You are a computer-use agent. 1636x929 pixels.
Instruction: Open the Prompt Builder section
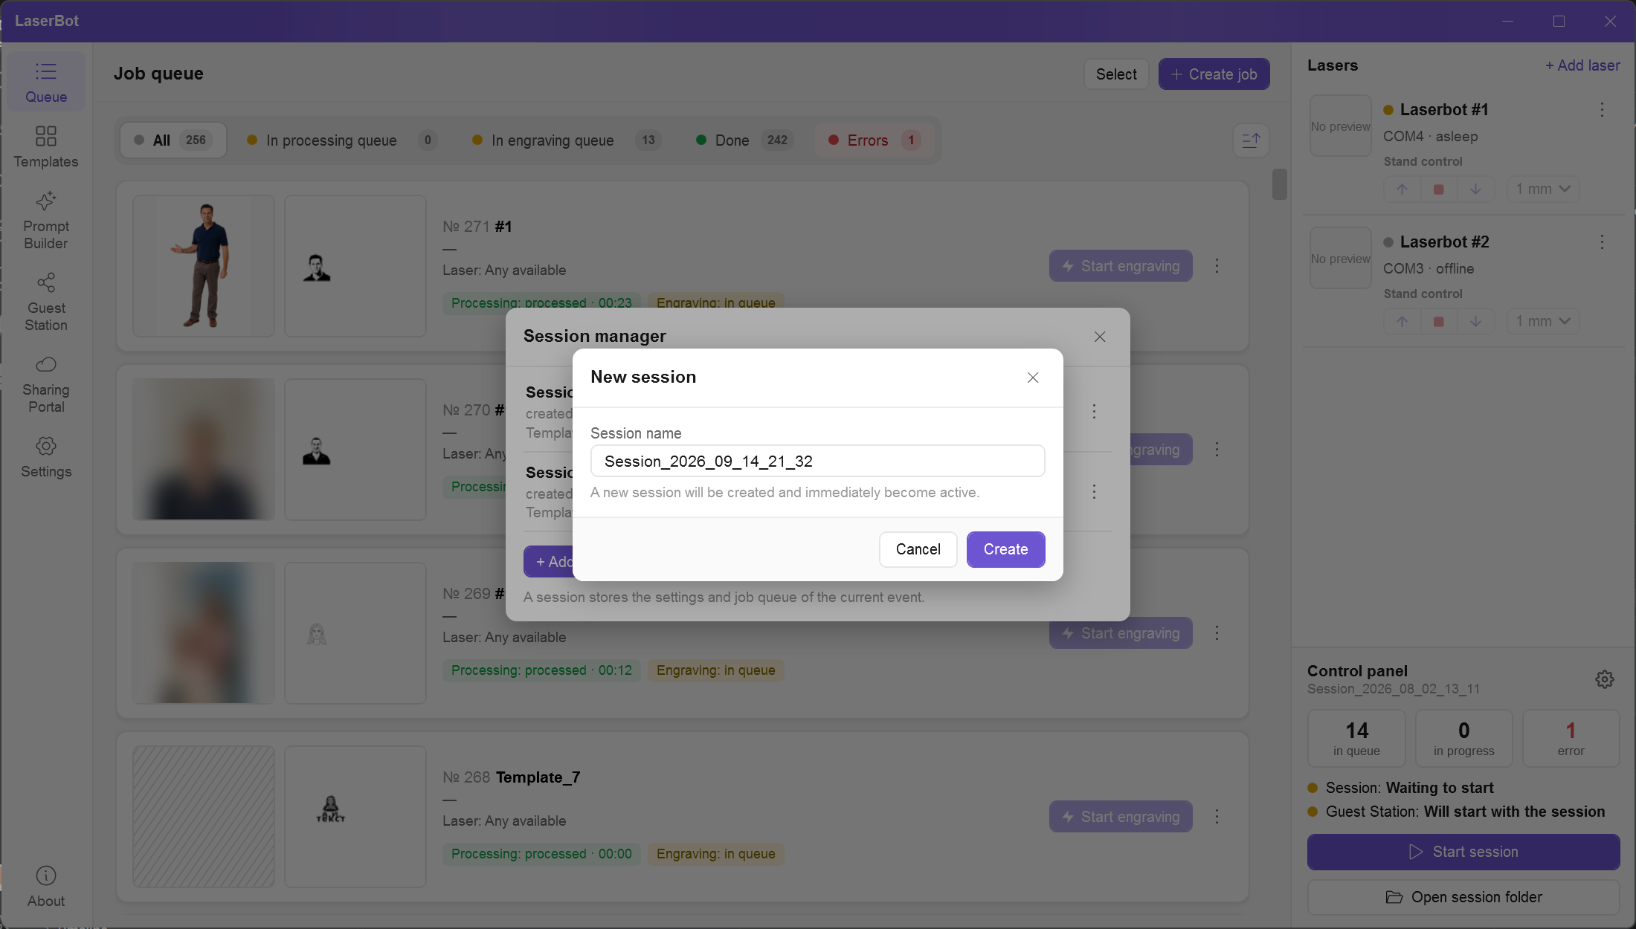click(x=46, y=221)
